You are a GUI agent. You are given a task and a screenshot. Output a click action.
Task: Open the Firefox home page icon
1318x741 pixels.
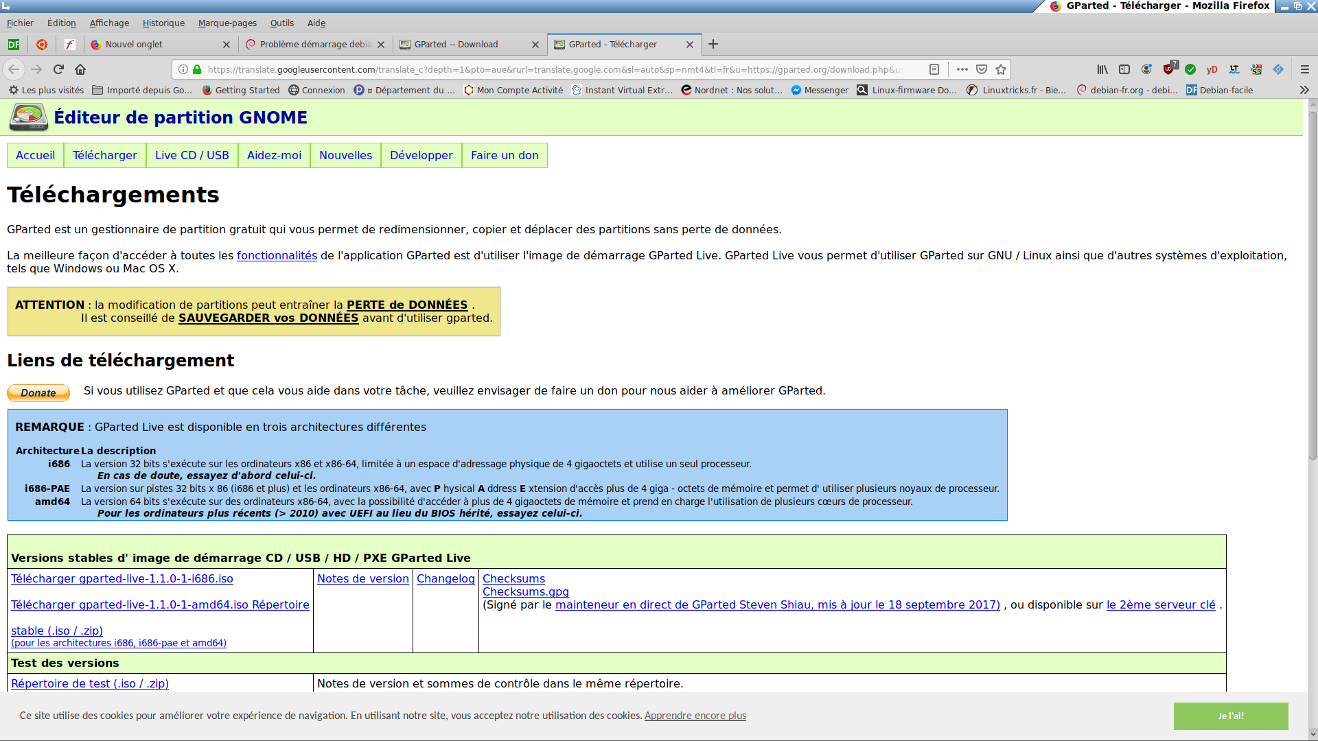[x=80, y=69]
